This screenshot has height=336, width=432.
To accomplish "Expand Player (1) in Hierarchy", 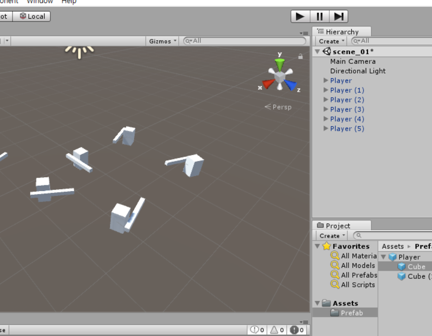I will point(325,90).
